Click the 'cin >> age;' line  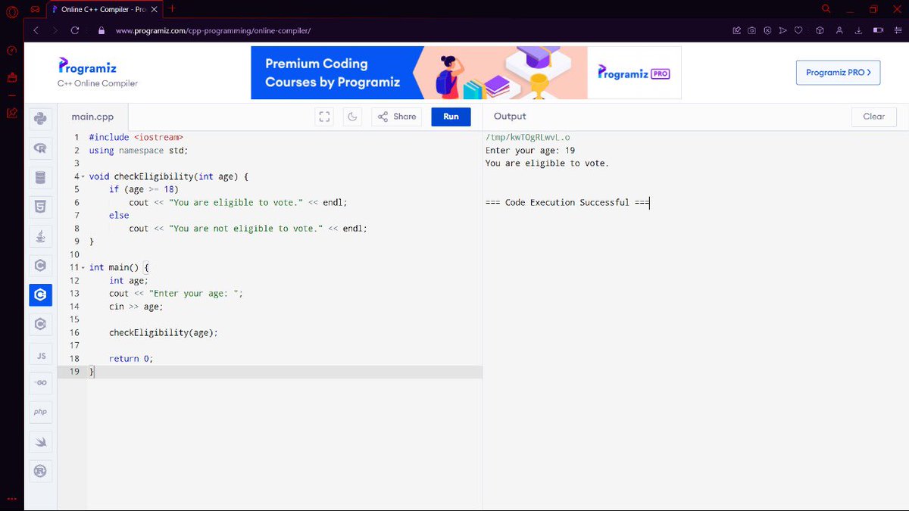click(136, 307)
